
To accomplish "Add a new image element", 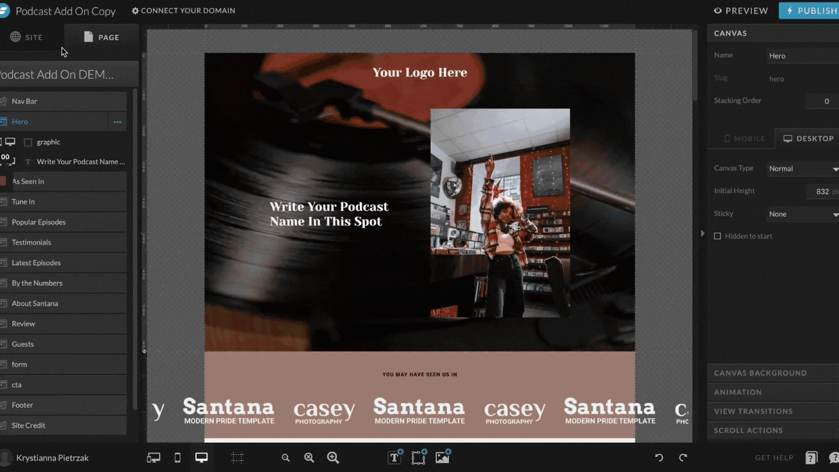I will coord(443,457).
